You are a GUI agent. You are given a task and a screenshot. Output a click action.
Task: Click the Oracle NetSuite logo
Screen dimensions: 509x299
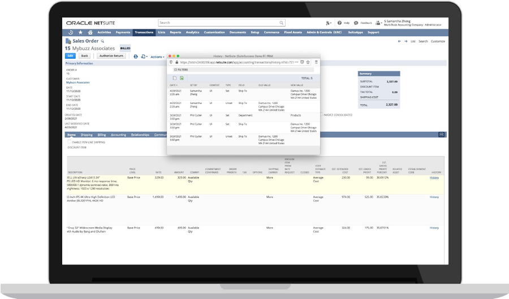[90, 23]
